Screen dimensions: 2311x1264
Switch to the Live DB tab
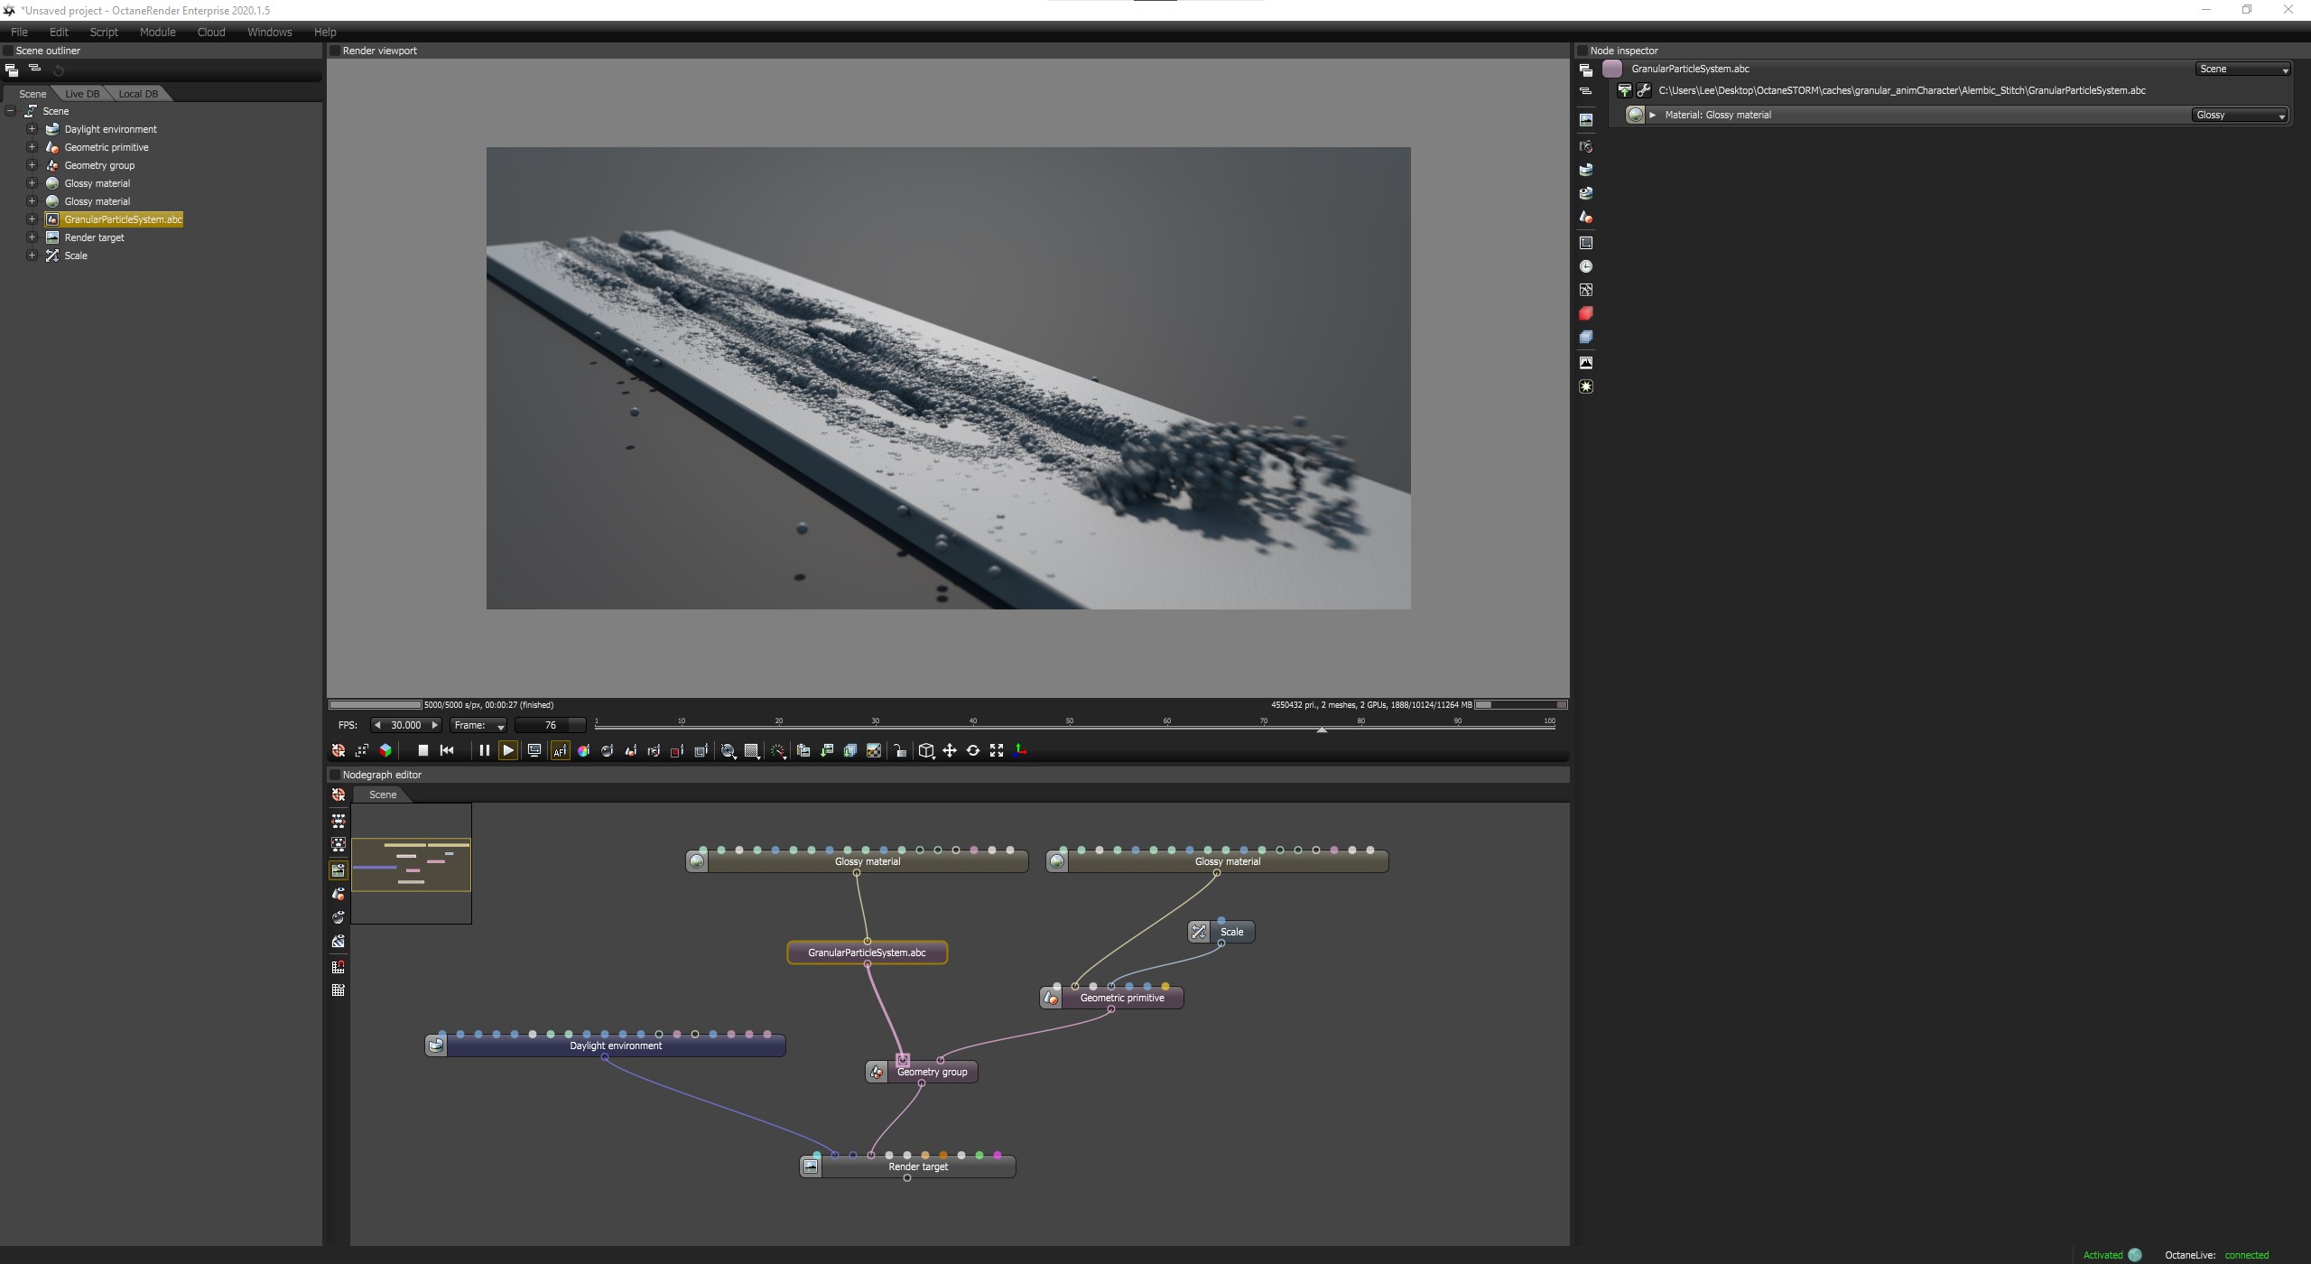click(x=82, y=94)
